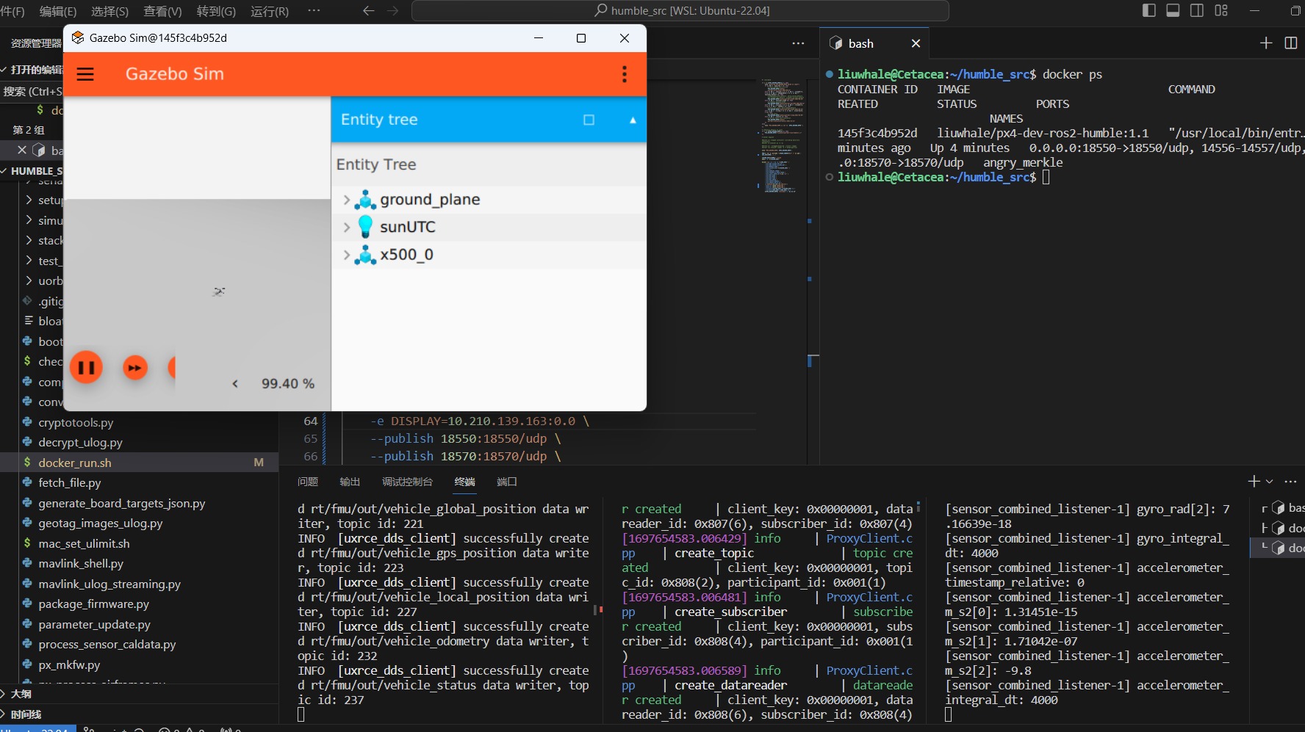Expand the ground_plane entity
Viewport: 1305px width, 732px height.
click(347, 200)
